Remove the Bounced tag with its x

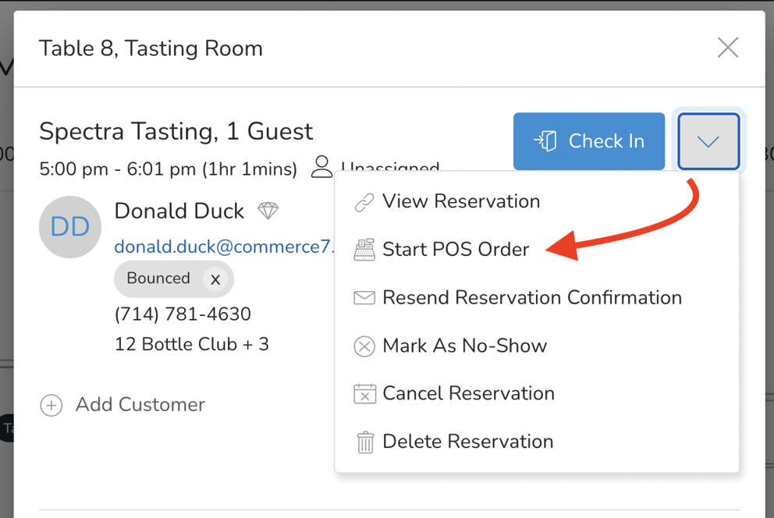pos(215,279)
